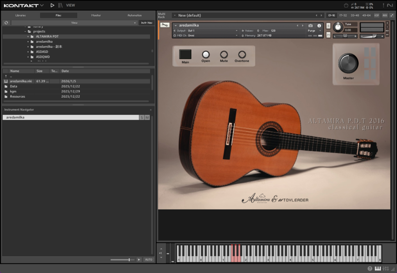
Task: Toggle on-screen keyboard icon in status bar
Action: coord(377,268)
